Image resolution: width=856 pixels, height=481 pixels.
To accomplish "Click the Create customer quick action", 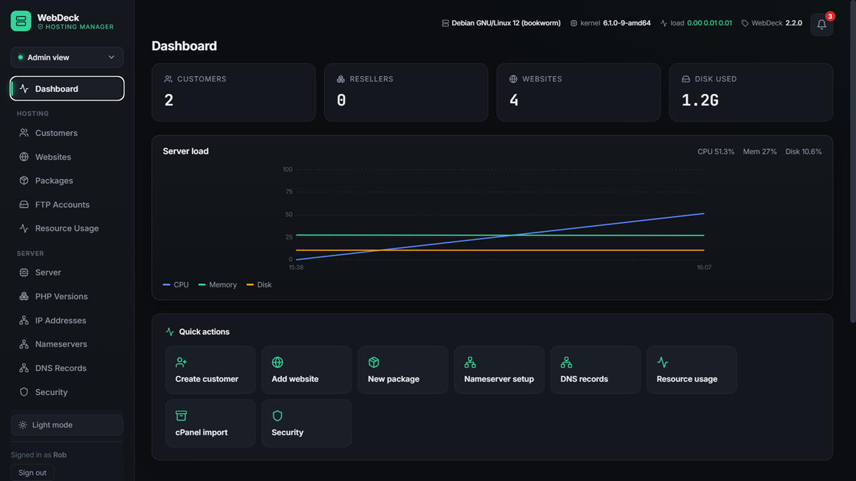I will pos(211,369).
